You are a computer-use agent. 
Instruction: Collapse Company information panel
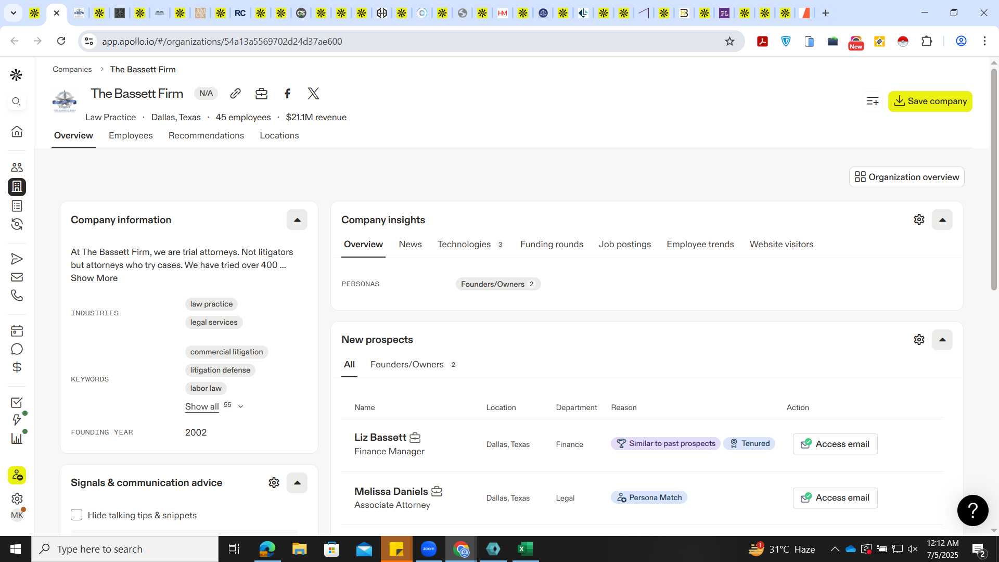[x=297, y=220]
